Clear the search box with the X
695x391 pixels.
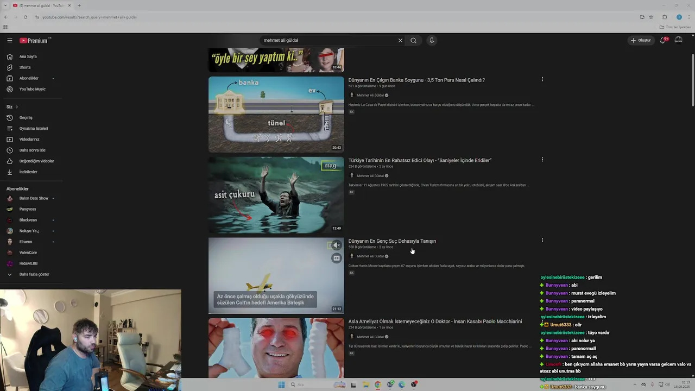coord(400,40)
